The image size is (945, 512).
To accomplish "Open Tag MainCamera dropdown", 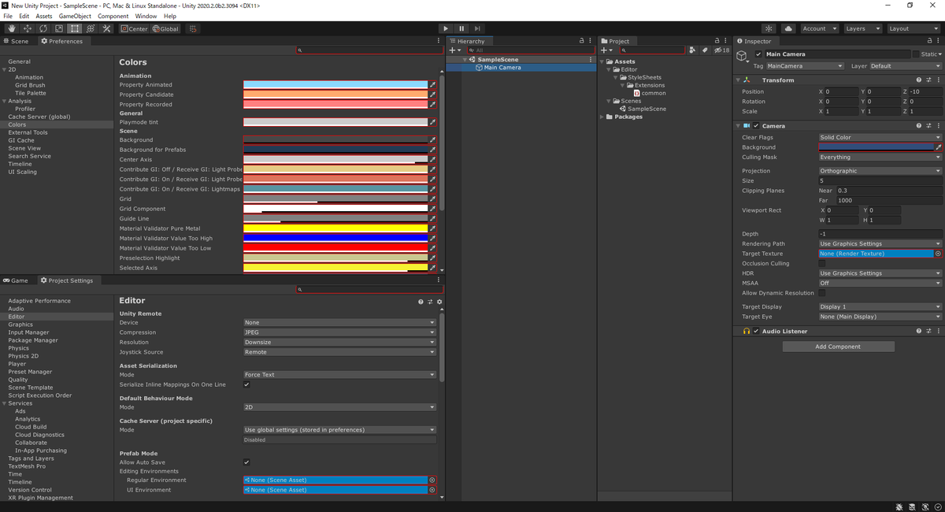I will coord(805,66).
